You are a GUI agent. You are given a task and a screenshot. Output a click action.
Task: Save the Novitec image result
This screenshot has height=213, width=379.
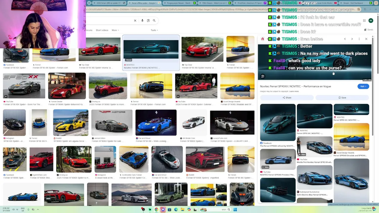(x=342, y=98)
